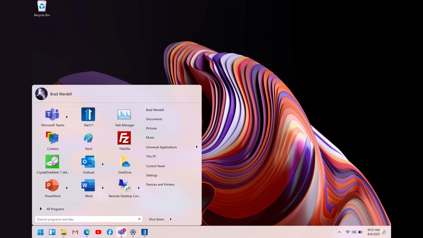Open CrystalDiskMark 7
The height and width of the screenshot is (238, 423).
53,164
